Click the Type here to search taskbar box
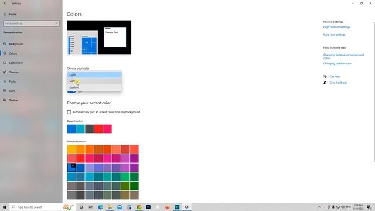Viewport: 375px width, 211px height. tap(43, 207)
